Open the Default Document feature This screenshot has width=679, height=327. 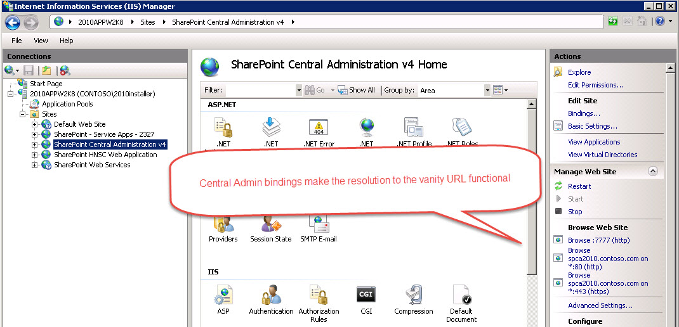(461, 304)
